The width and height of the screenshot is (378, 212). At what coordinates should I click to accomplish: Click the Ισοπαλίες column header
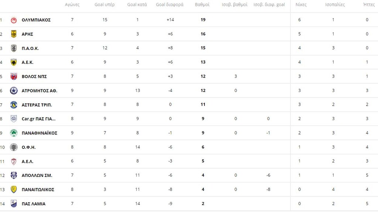pos(335,5)
